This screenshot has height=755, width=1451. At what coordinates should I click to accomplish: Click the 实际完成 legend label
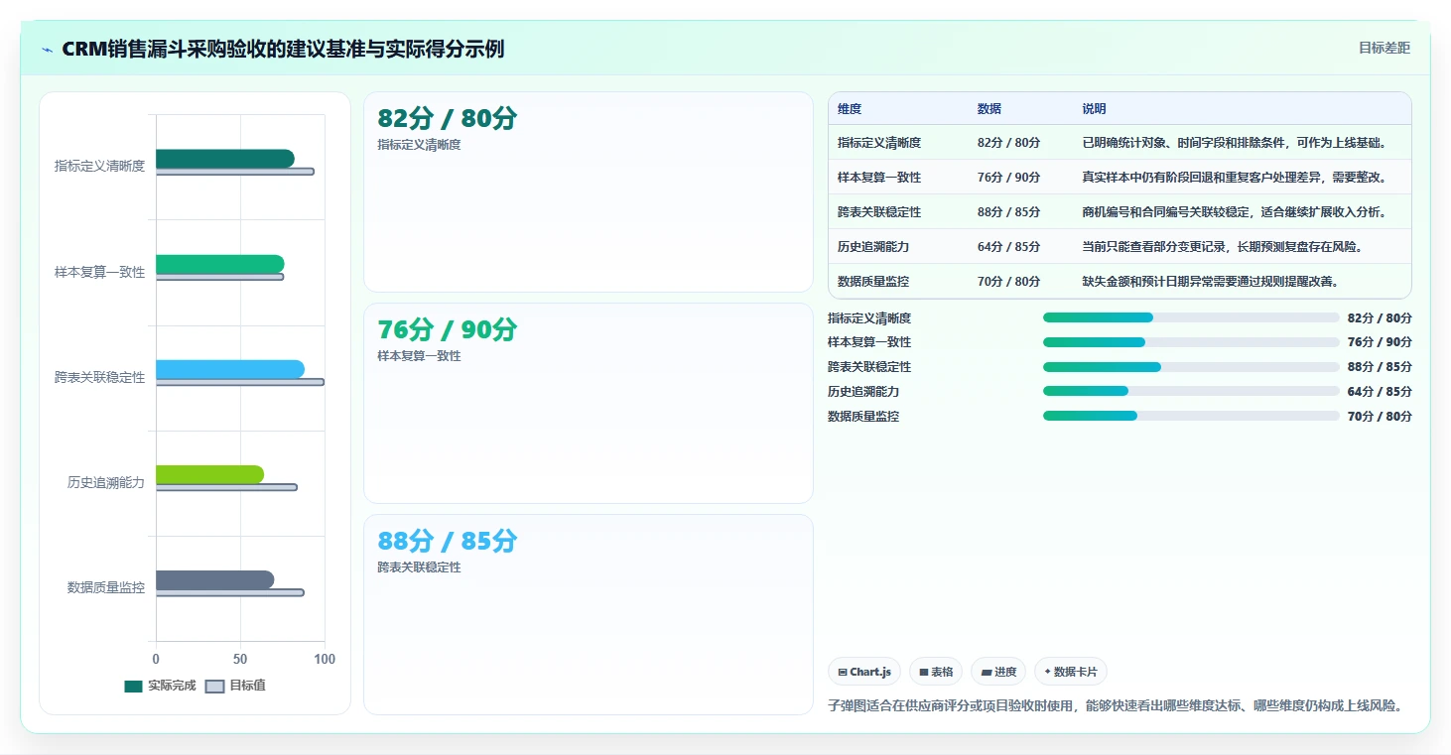172,687
